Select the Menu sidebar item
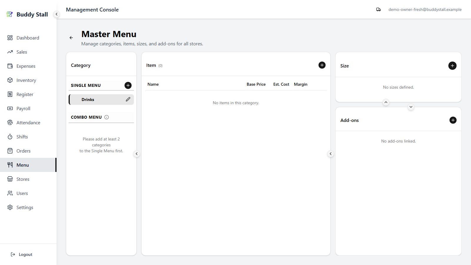The width and height of the screenshot is (471, 265). pos(28,165)
